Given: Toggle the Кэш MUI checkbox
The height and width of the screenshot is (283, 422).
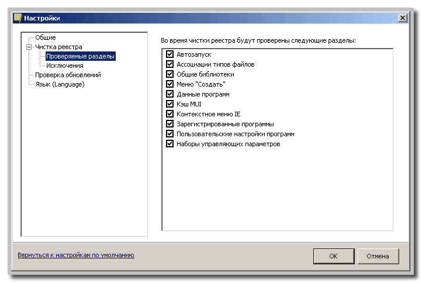Looking at the screenshot, I should (x=170, y=104).
